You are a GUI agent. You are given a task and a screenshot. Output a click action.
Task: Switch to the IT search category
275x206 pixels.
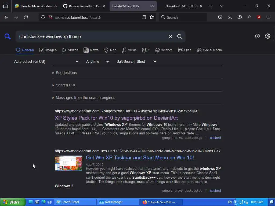146,50
